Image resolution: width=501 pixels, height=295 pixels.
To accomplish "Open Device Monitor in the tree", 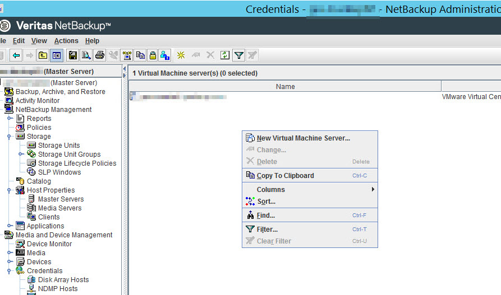I will coord(49,244).
